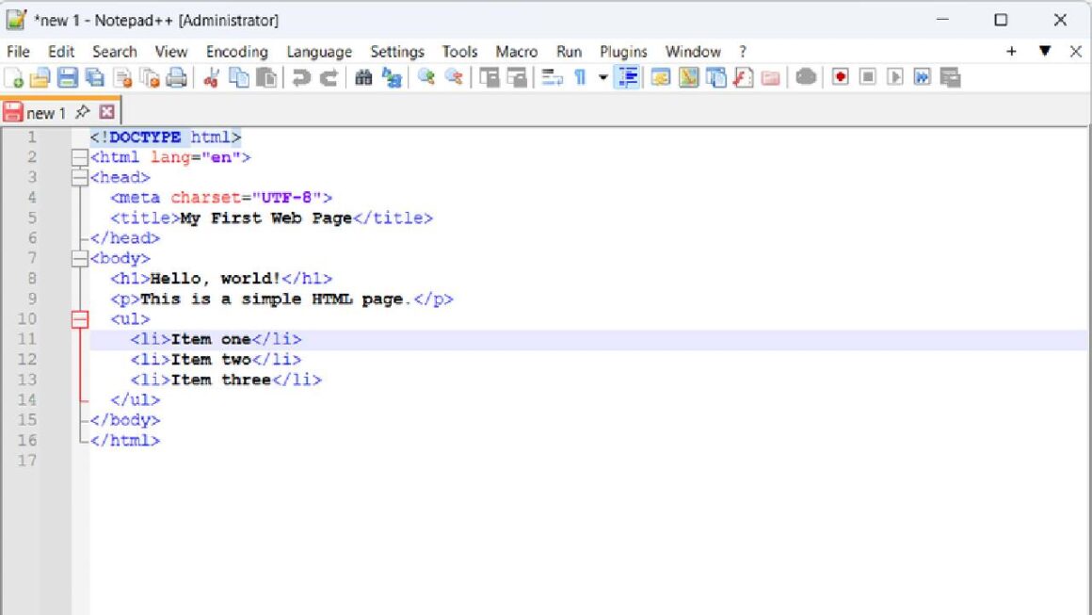Open the show-symbol dropdown arrow
Viewport: 1092px width, 615px height.
click(x=603, y=77)
